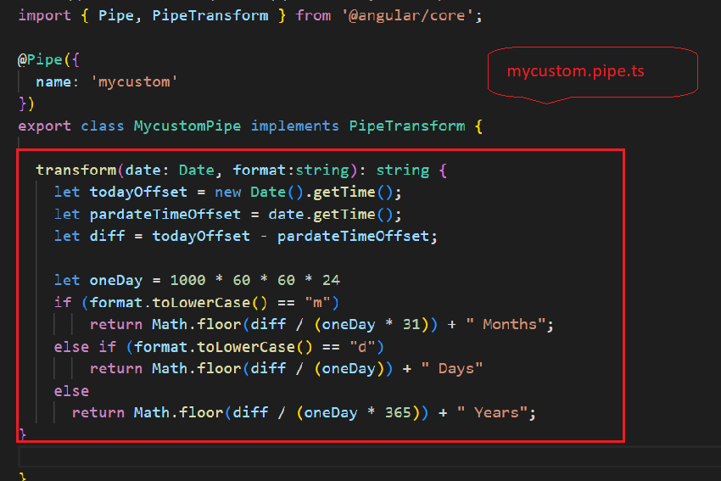Click the 'transform' method name

click(75, 171)
